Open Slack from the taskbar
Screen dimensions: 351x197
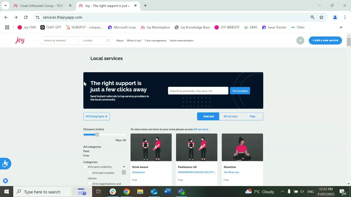point(113,192)
